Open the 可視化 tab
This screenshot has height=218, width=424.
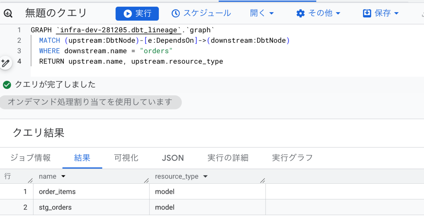[x=126, y=158]
